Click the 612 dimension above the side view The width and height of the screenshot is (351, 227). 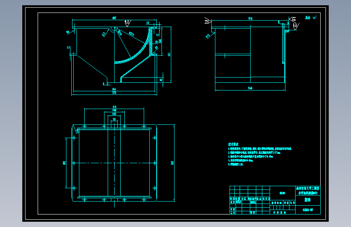(x=250, y=18)
